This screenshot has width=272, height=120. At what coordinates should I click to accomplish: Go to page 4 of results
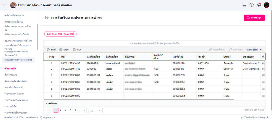[x=70, y=110]
